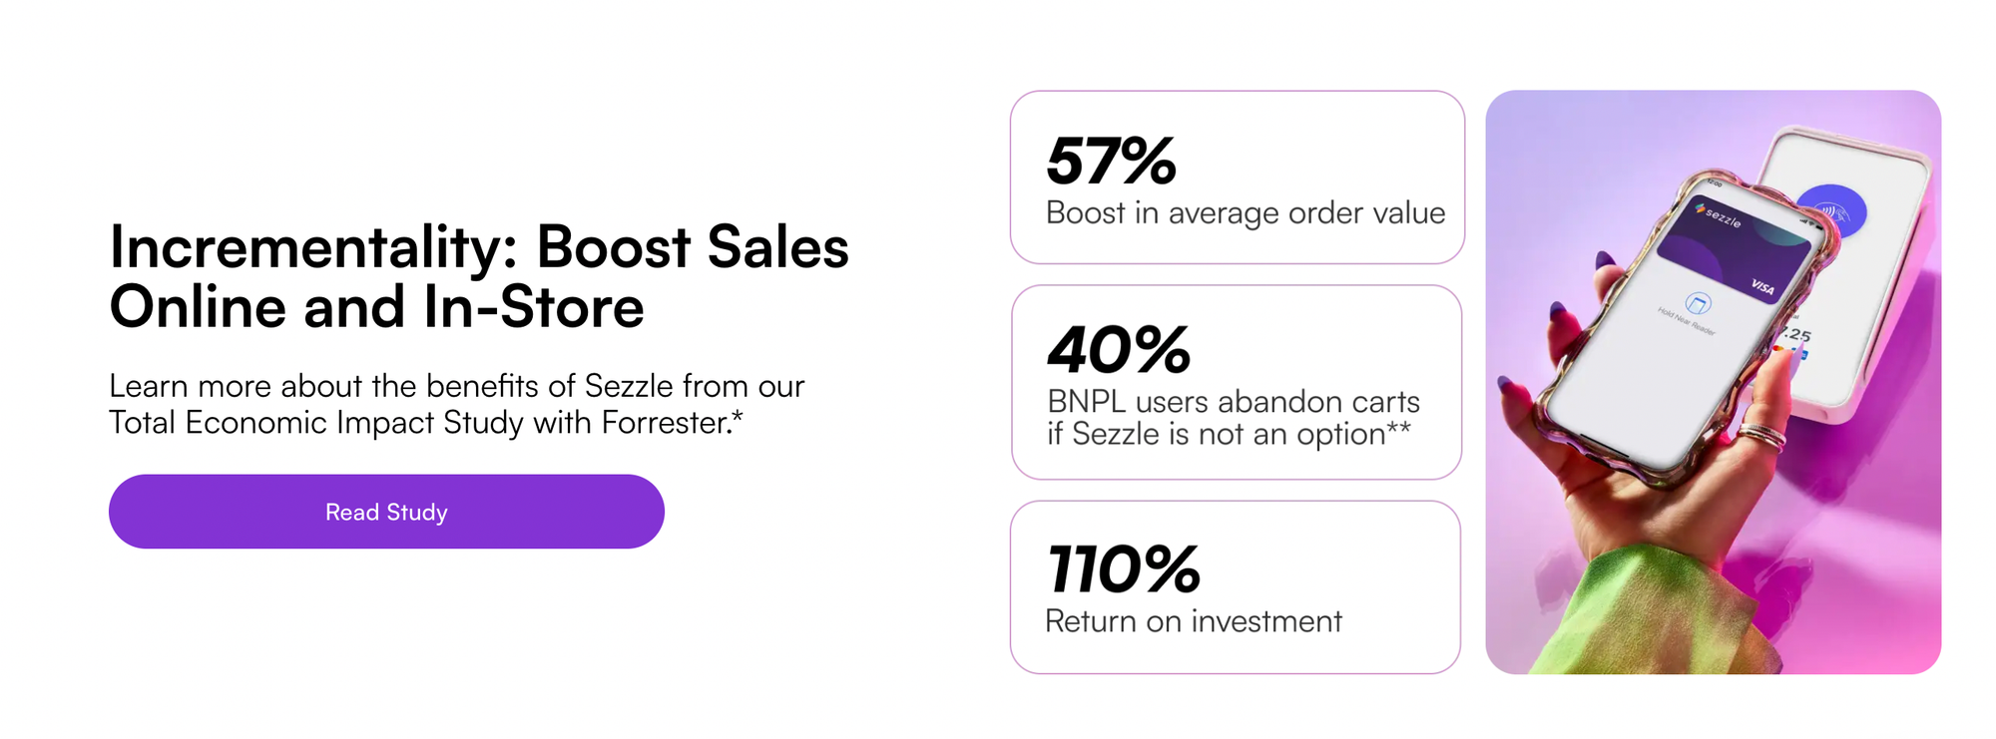Click the Hold Near Reader icon on the phone

tap(1697, 303)
